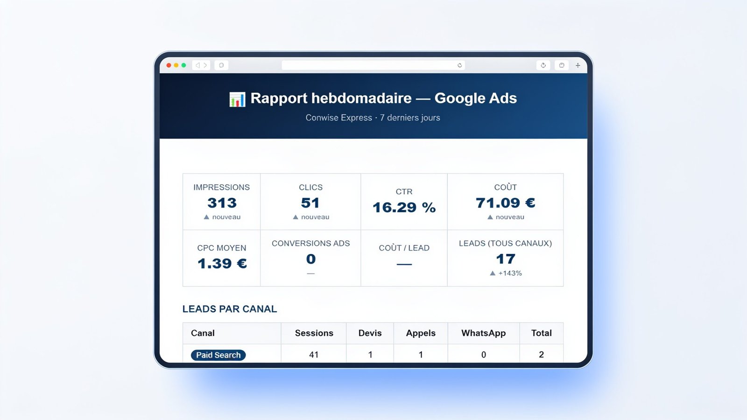This screenshot has height=420, width=747.
Task: Open a new tab with plus icon
Action: tap(578, 65)
